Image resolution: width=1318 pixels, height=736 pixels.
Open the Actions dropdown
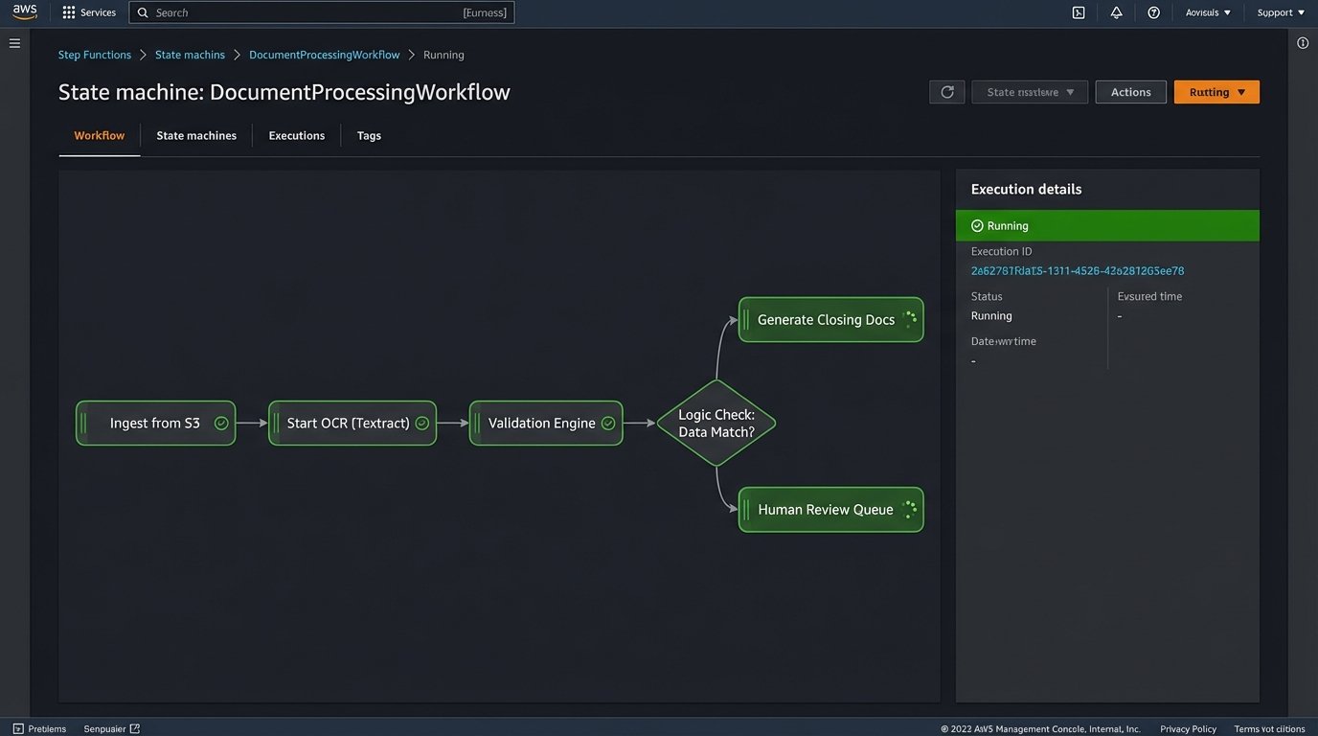point(1130,91)
